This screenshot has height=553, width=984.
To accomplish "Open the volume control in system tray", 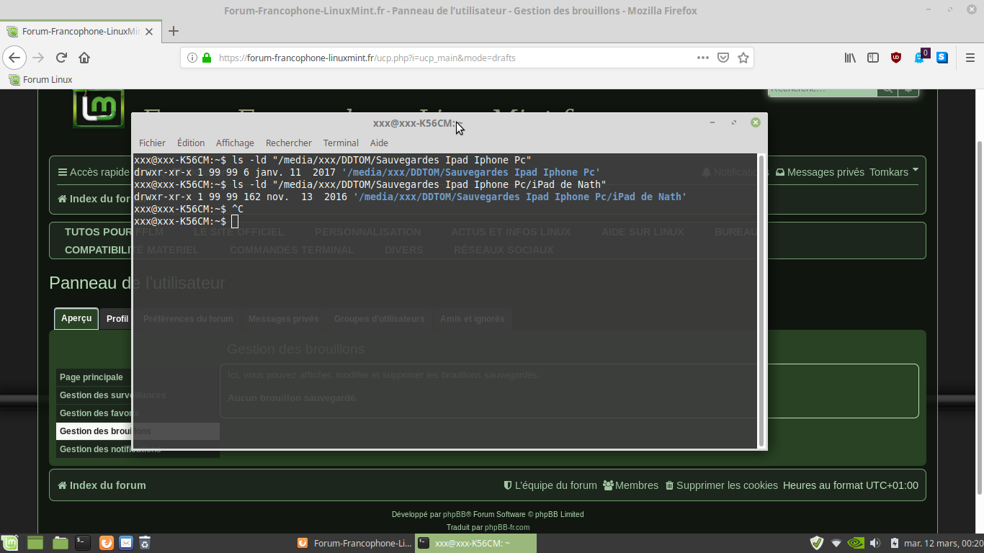I will (875, 543).
